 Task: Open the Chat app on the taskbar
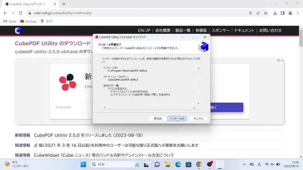pos(157,164)
